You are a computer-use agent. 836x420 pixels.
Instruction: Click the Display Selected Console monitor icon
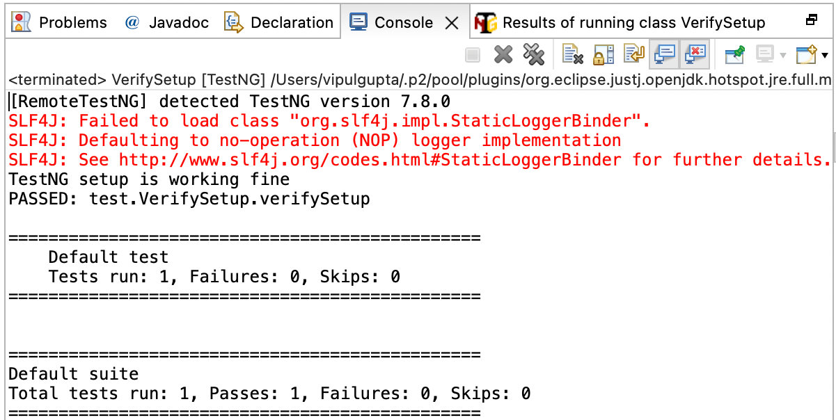pos(765,54)
